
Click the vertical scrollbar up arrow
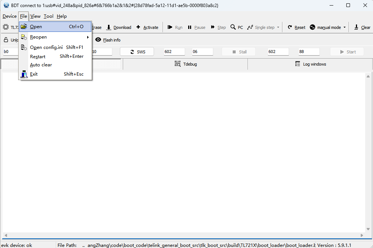368,76
